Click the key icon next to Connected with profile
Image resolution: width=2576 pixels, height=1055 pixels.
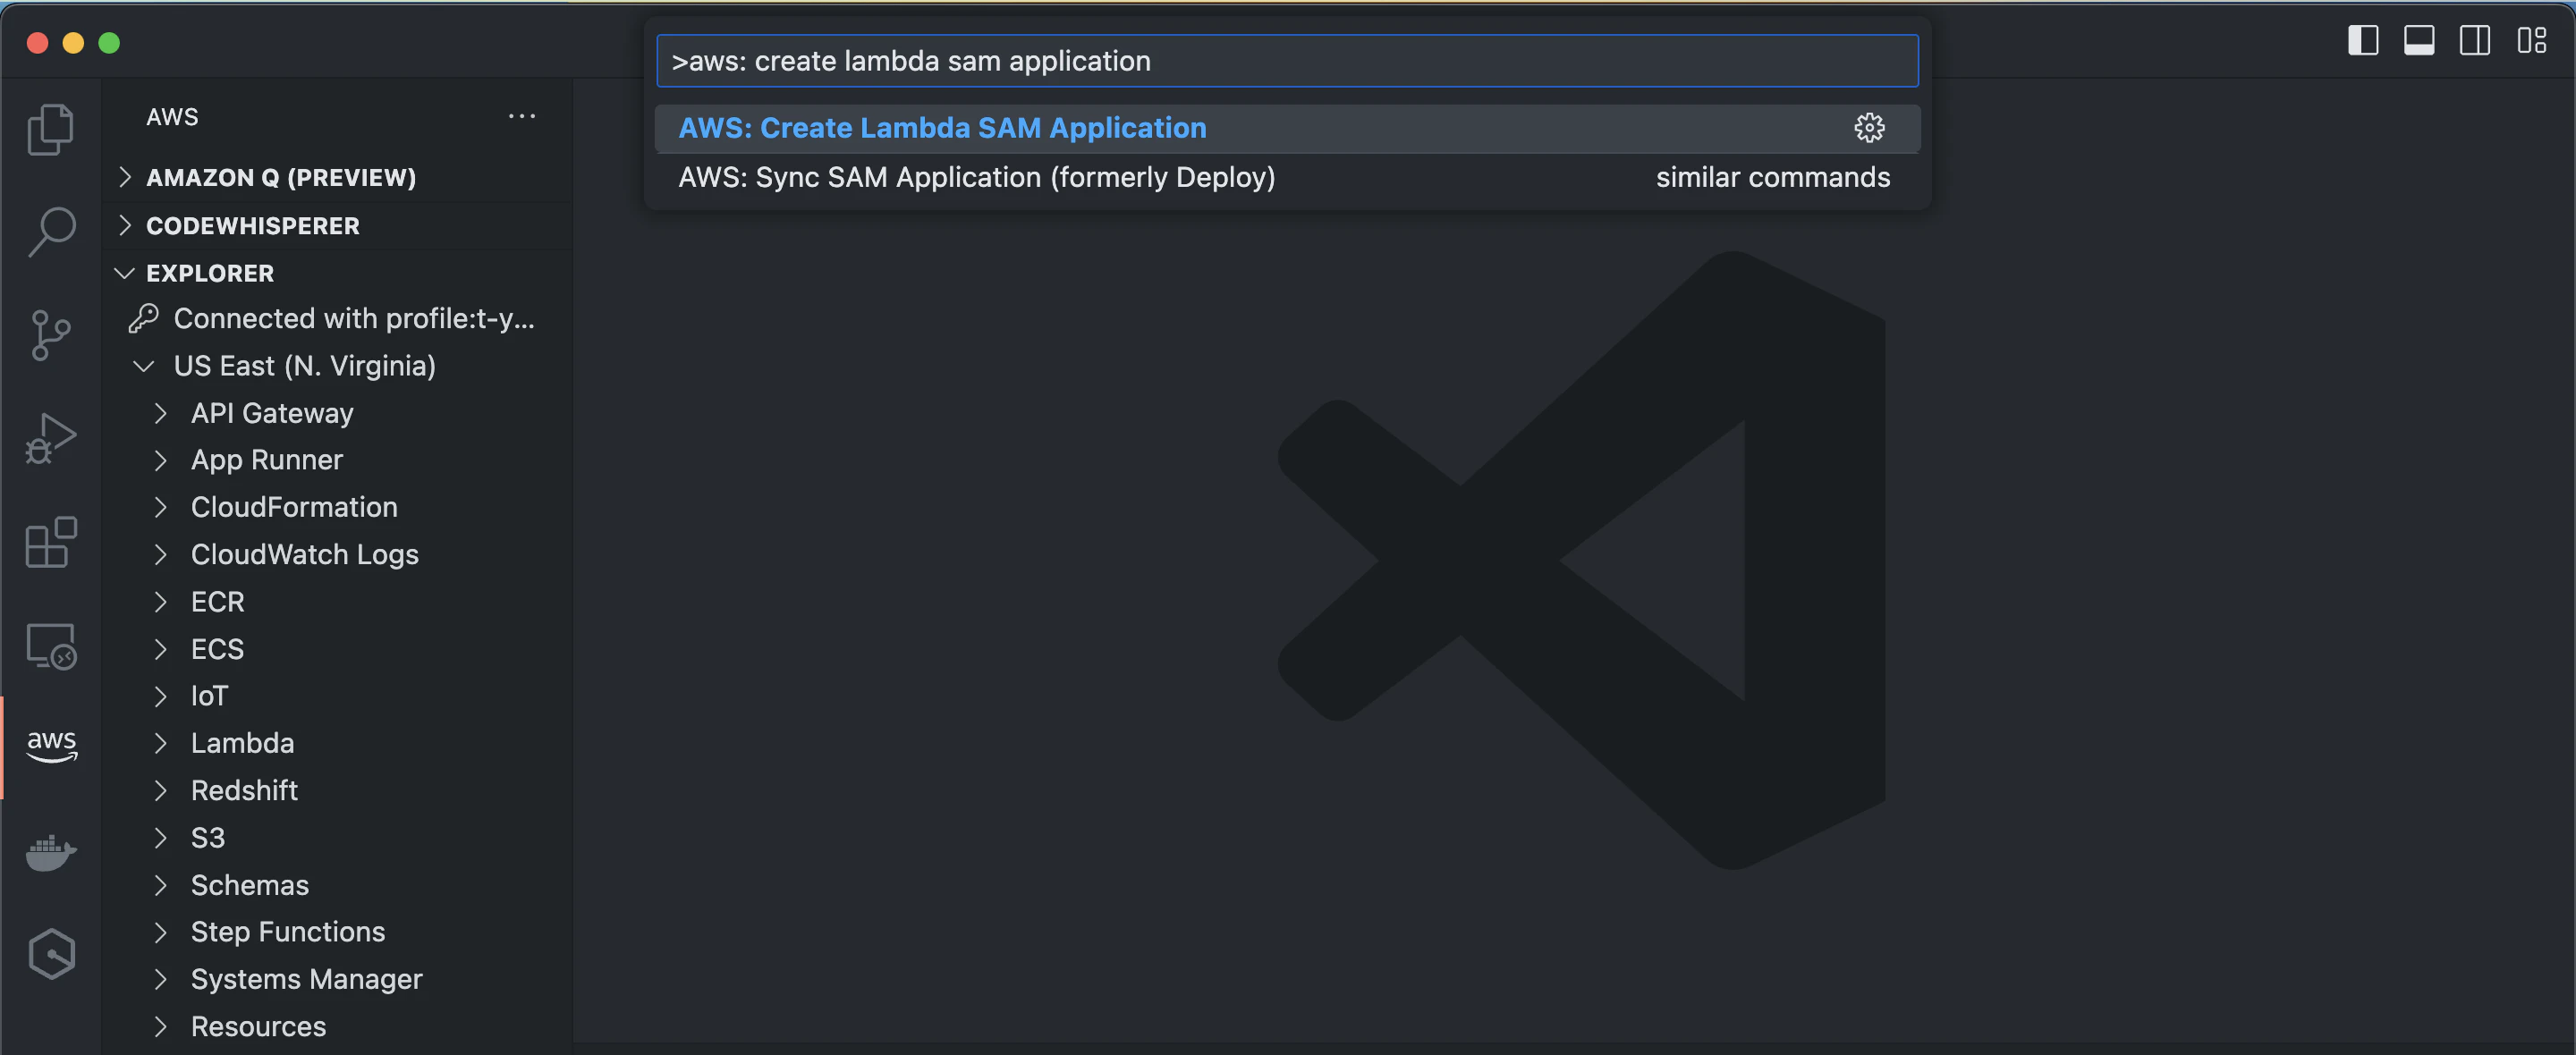pyautogui.click(x=143, y=318)
